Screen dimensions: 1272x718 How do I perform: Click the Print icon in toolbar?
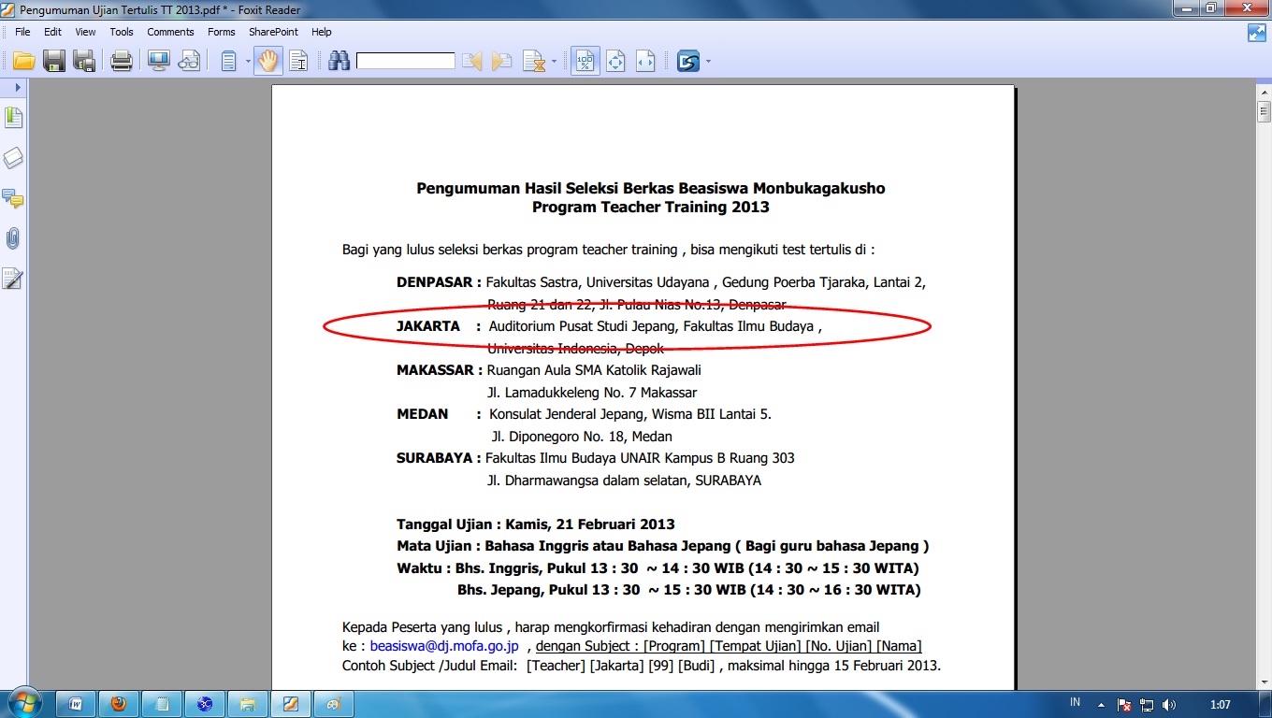[122, 62]
